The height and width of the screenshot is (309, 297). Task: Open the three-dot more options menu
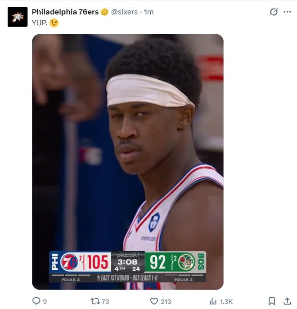click(x=287, y=12)
